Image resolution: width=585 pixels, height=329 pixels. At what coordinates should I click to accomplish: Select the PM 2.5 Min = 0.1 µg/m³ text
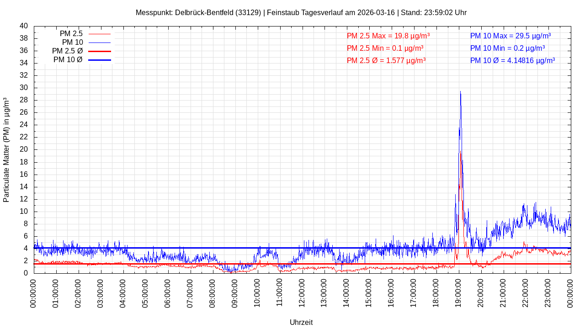385,48
